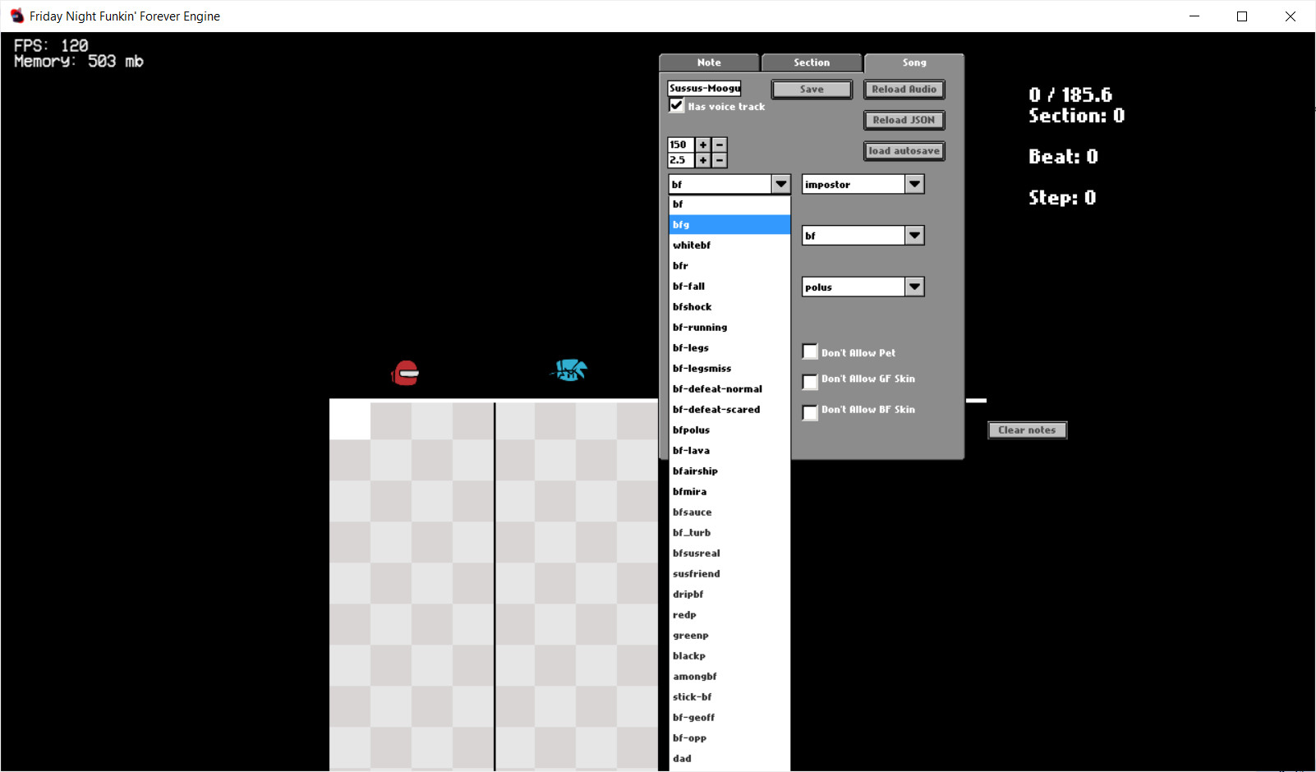Viewport: 1316px width, 772px height.
Task: Tick the Don't Allow GF Skin checkbox
Action: pyautogui.click(x=810, y=381)
